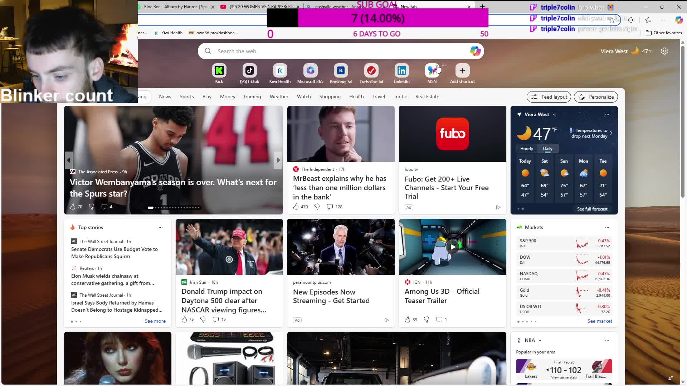Open the S&P 500 market row

coord(564,243)
